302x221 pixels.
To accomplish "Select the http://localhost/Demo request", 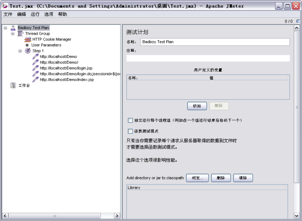I will point(58,57).
